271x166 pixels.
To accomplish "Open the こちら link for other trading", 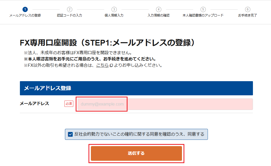I will pyautogui.click(x=102, y=65).
